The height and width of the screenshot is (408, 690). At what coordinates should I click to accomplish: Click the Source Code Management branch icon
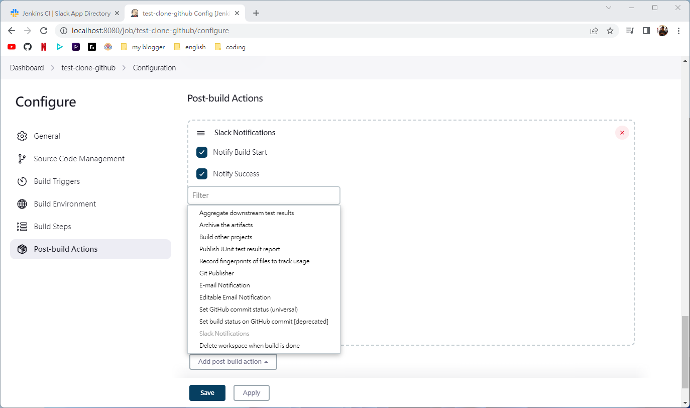click(x=22, y=159)
